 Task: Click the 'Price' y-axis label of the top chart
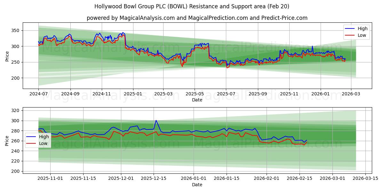pyautogui.click(x=7, y=56)
